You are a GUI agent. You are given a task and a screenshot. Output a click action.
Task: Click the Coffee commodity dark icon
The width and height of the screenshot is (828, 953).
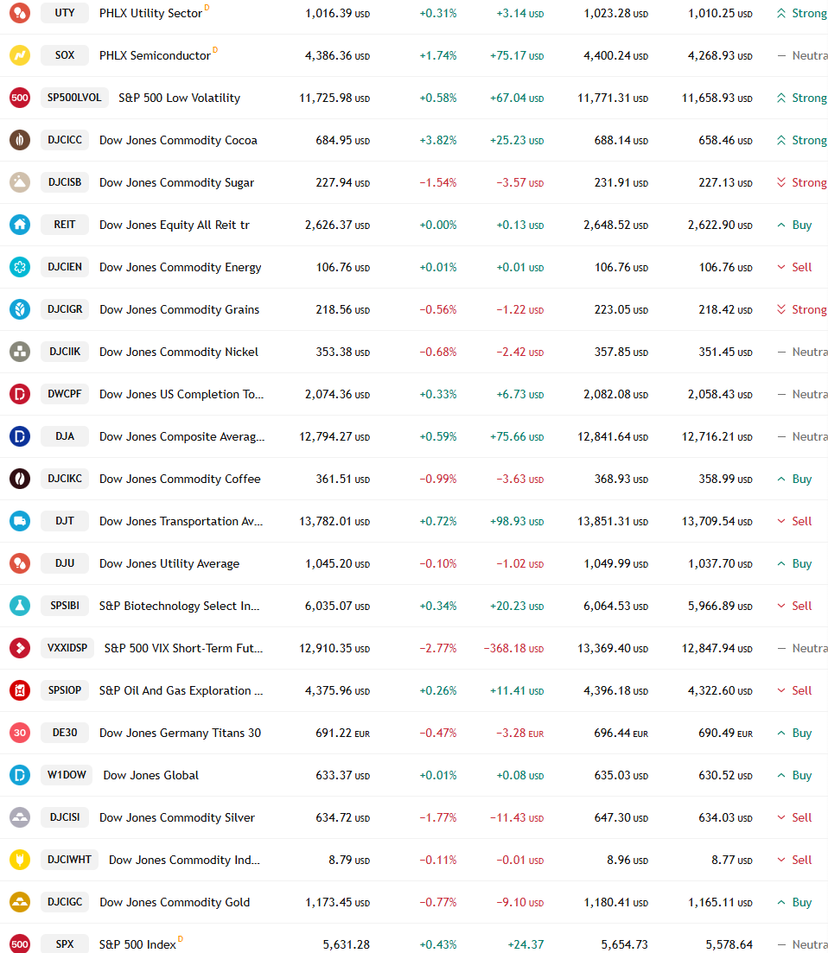coord(20,479)
